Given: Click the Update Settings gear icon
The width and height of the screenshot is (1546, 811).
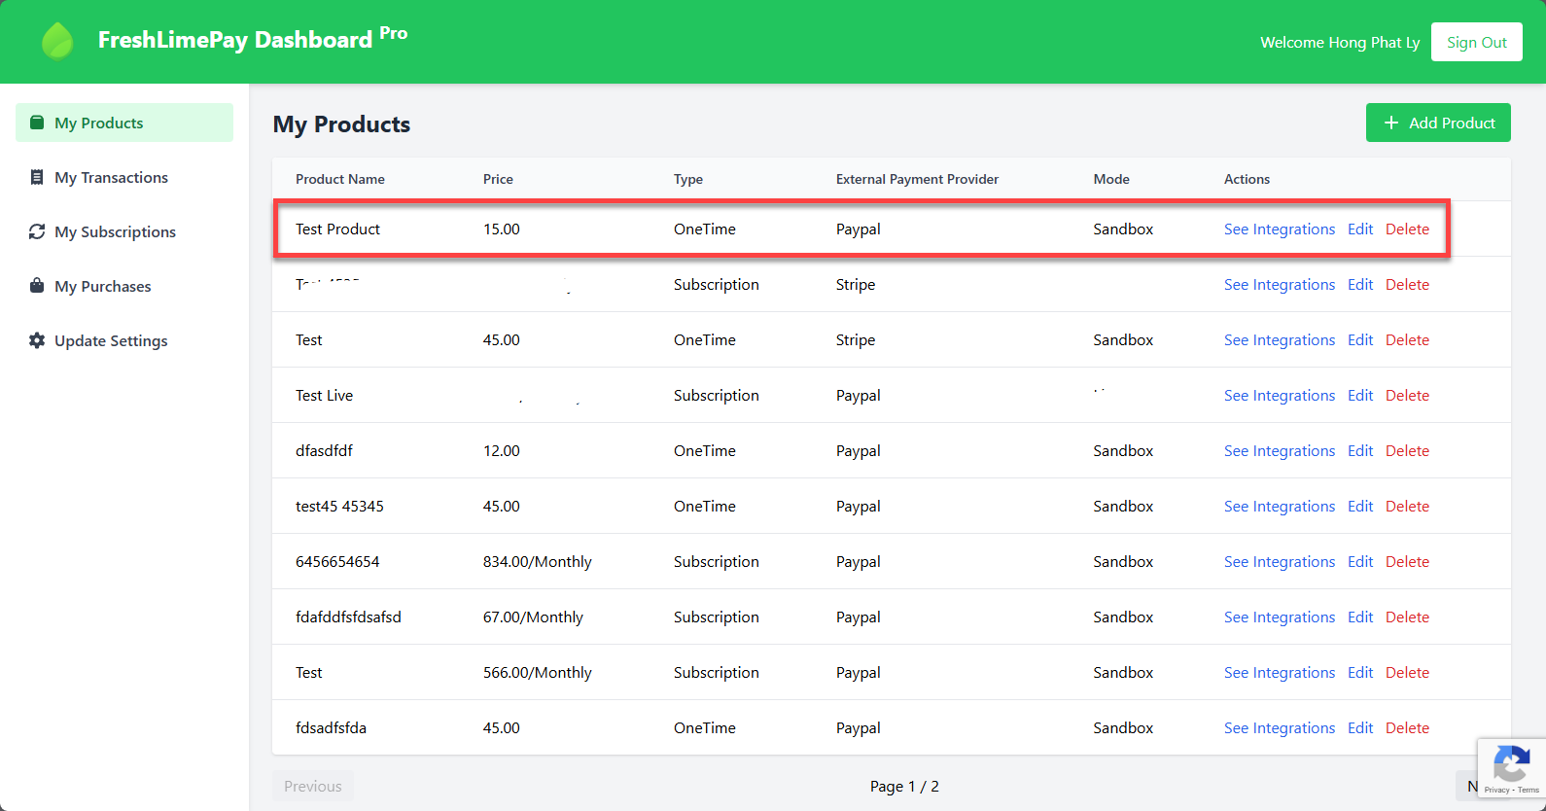Looking at the screenshot, I should (x=37, y=340).
